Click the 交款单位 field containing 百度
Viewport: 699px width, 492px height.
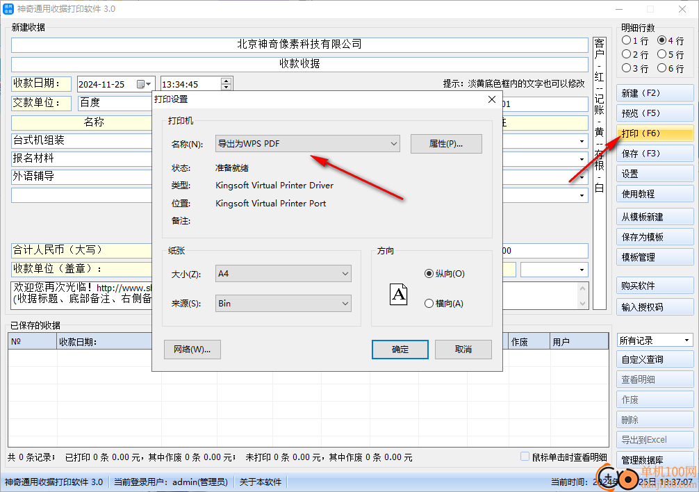click(115, 103)
